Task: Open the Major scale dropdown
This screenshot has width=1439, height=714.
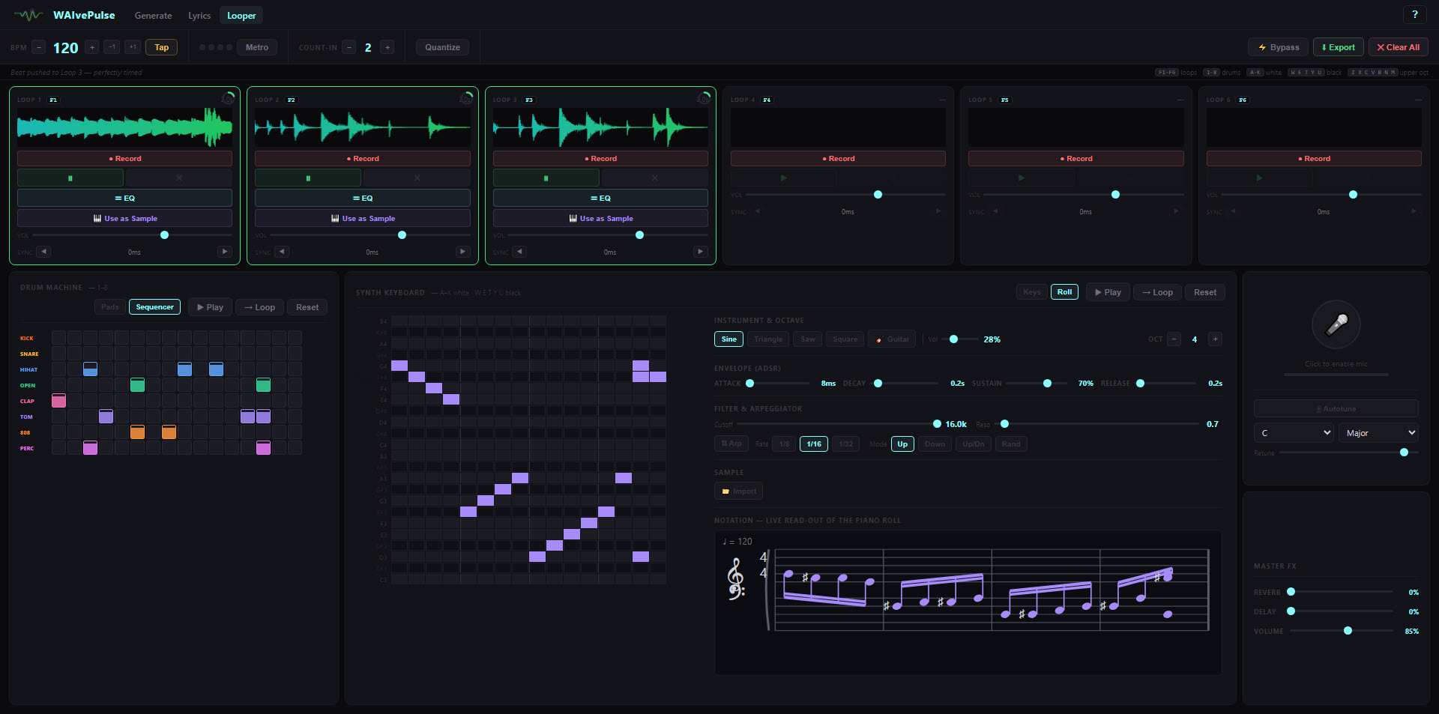Action: [x=1379, y=433]
